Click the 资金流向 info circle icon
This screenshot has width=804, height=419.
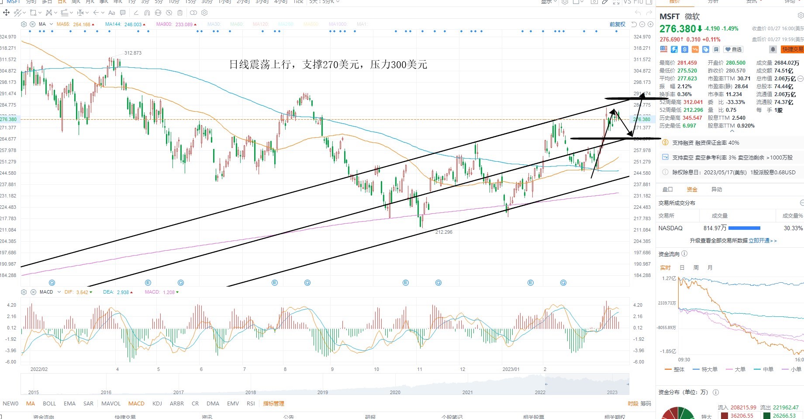[x=684, y=254]
